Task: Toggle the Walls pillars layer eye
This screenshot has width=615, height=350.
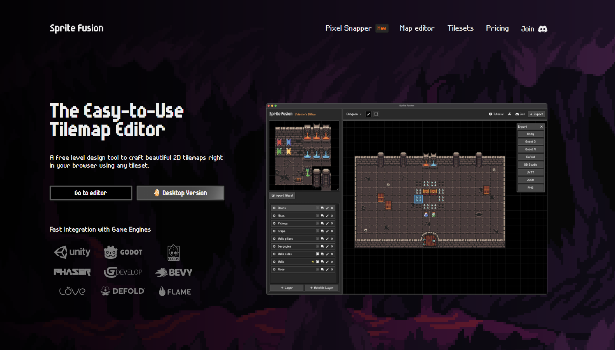Action: coord(274,239)
